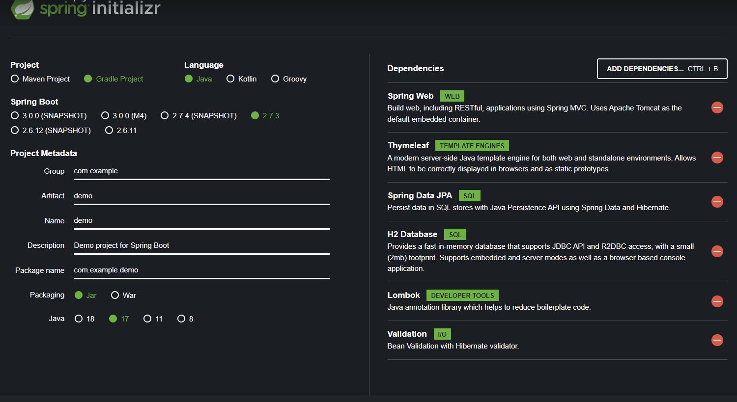737x402 pixels.
Task: Remove the Spring Data JPA dependency
Action: tap(717, 202)
